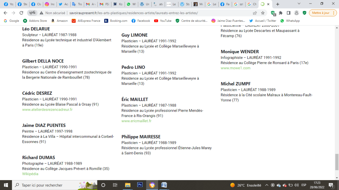Open the Wikipédia link under Richard Dumas

click(30, 174)
